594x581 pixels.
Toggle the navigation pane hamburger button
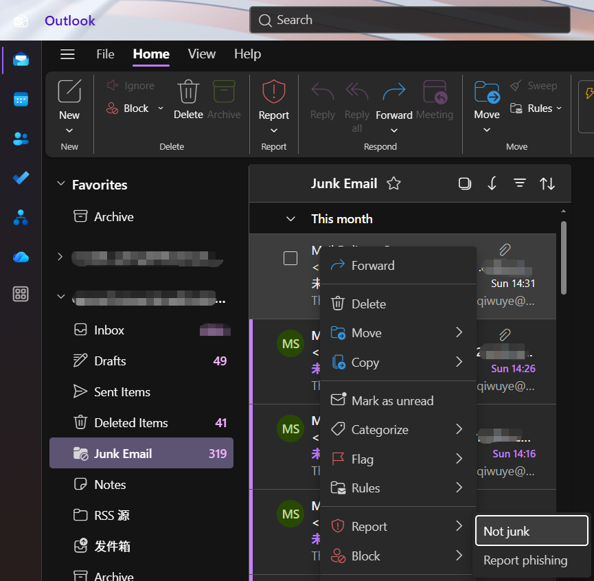coord(67,54)
